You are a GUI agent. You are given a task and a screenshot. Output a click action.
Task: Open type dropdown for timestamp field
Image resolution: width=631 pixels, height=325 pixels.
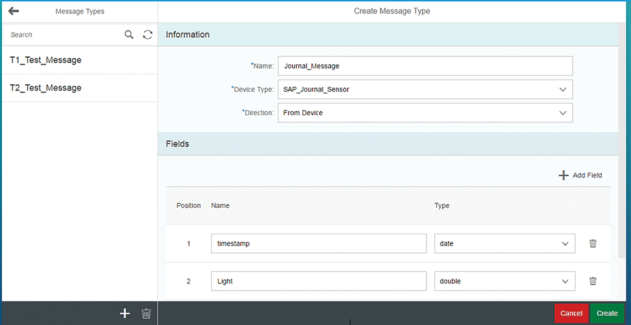pos(564,243)
